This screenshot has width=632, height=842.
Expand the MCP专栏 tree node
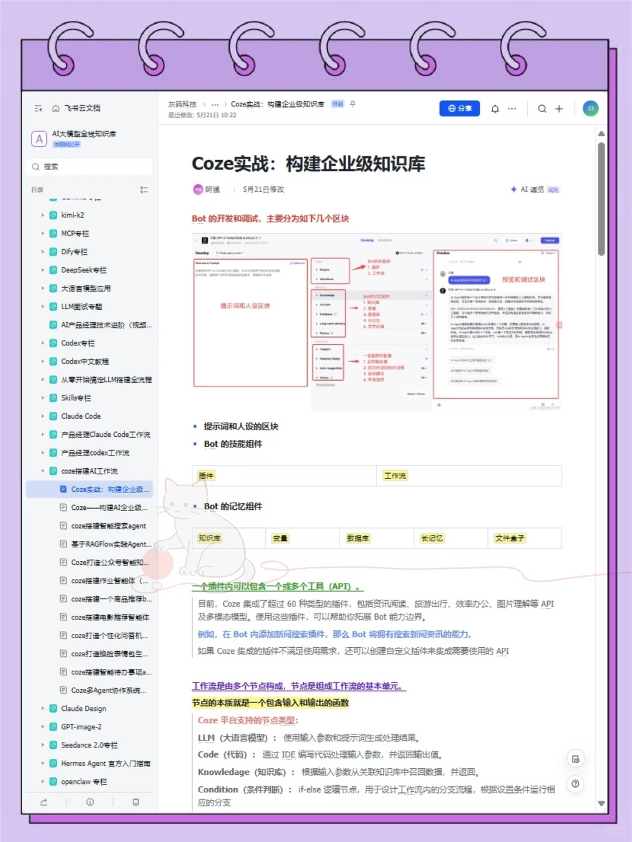[43, 233]
